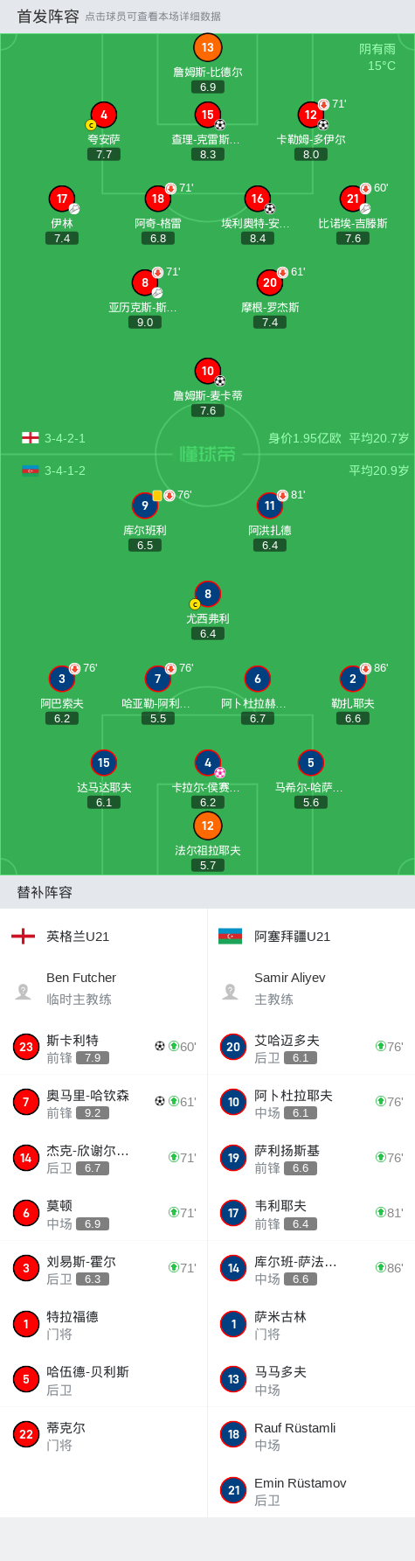Image resolution: width=415 pixels, height=1561 pixels.
Task: Open substitute 斯卡利特 number 23 entry
Action: point(104,1048)
